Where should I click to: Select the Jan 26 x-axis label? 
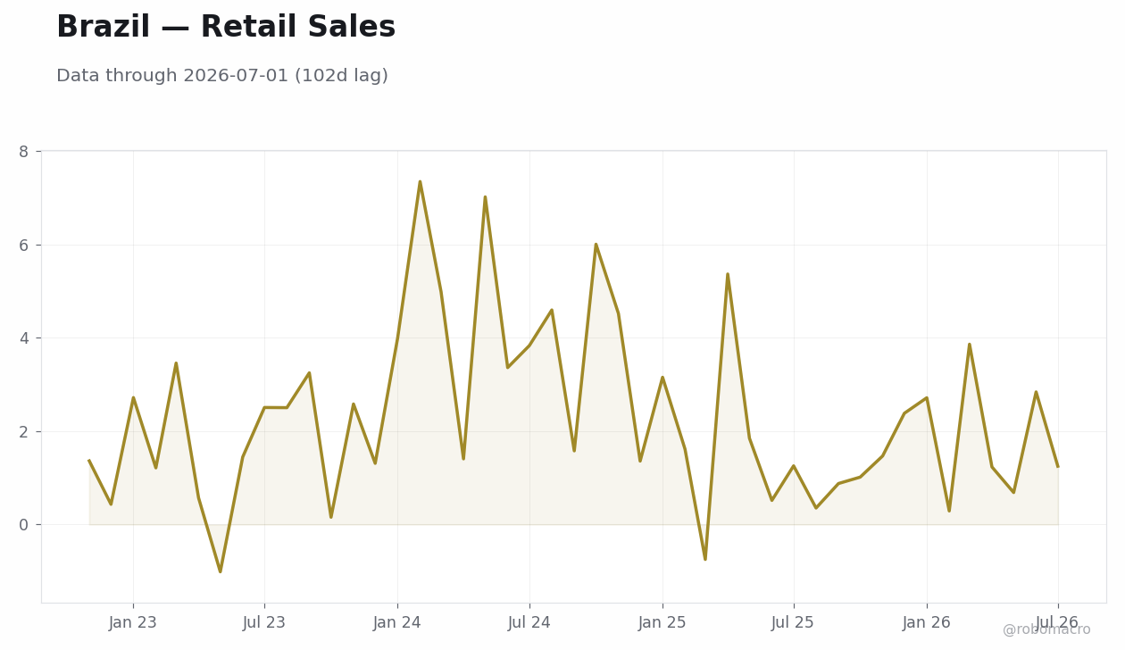(927, 622)
